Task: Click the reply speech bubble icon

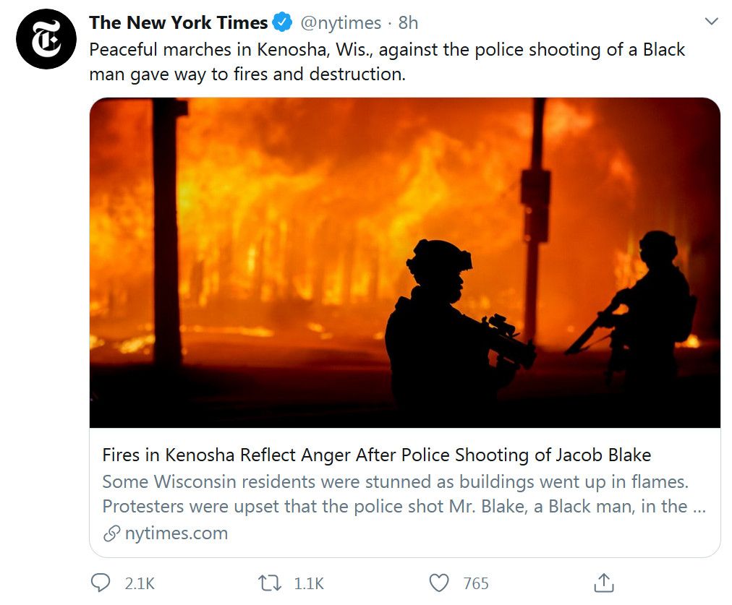Action: pos(101,583)
